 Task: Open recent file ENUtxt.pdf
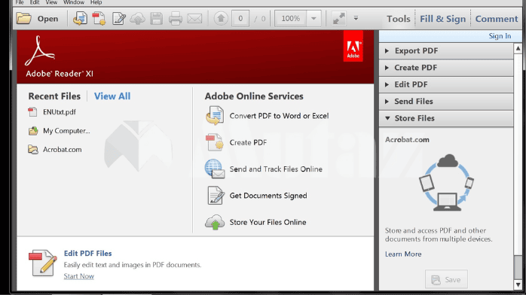coord(60,112)
